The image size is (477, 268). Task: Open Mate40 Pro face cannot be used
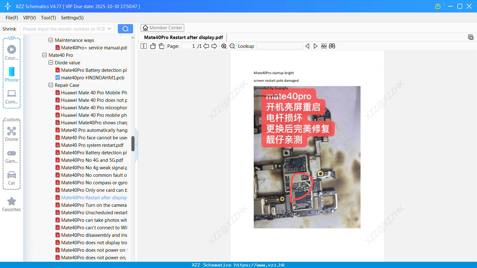[91, 137]
